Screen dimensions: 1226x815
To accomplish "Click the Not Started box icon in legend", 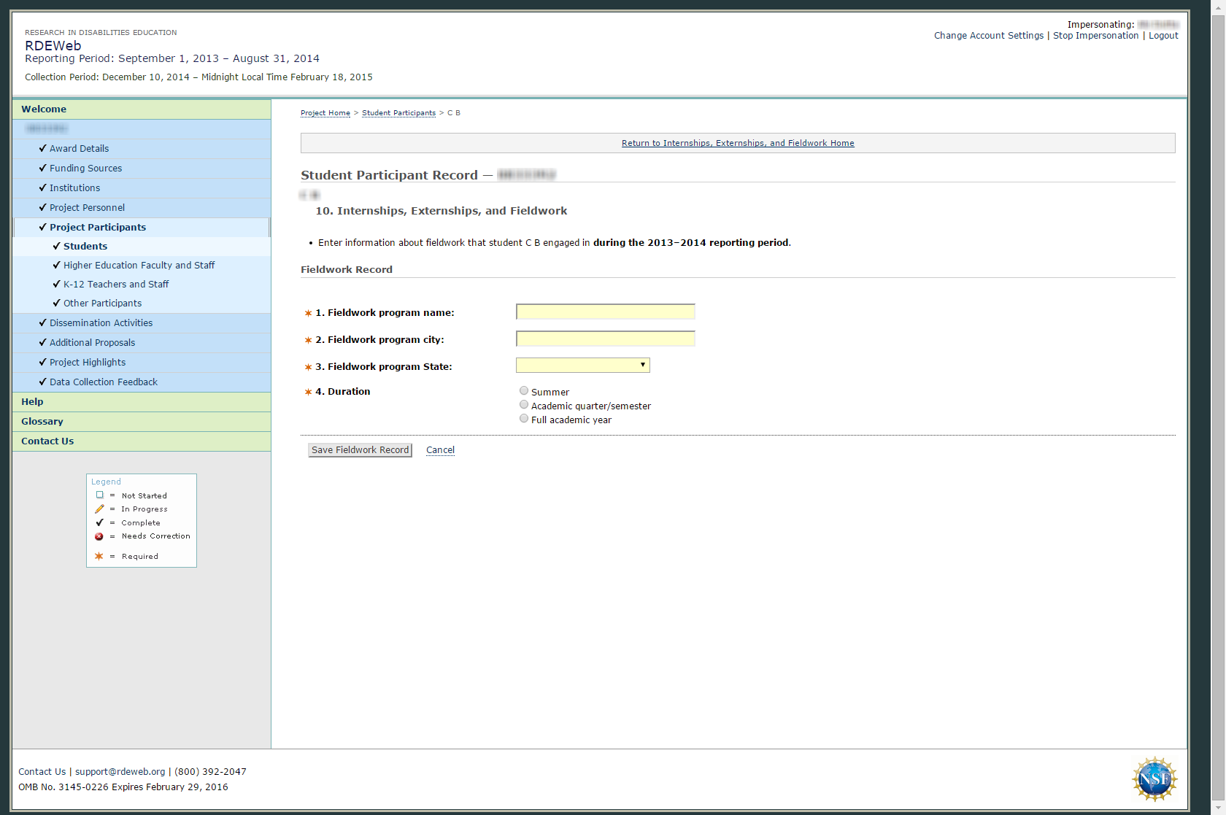I will [x=100, y=495].
